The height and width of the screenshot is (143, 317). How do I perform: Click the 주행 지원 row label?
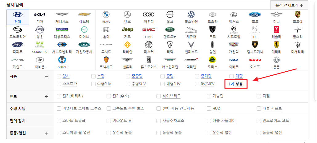tap(17, 109)
